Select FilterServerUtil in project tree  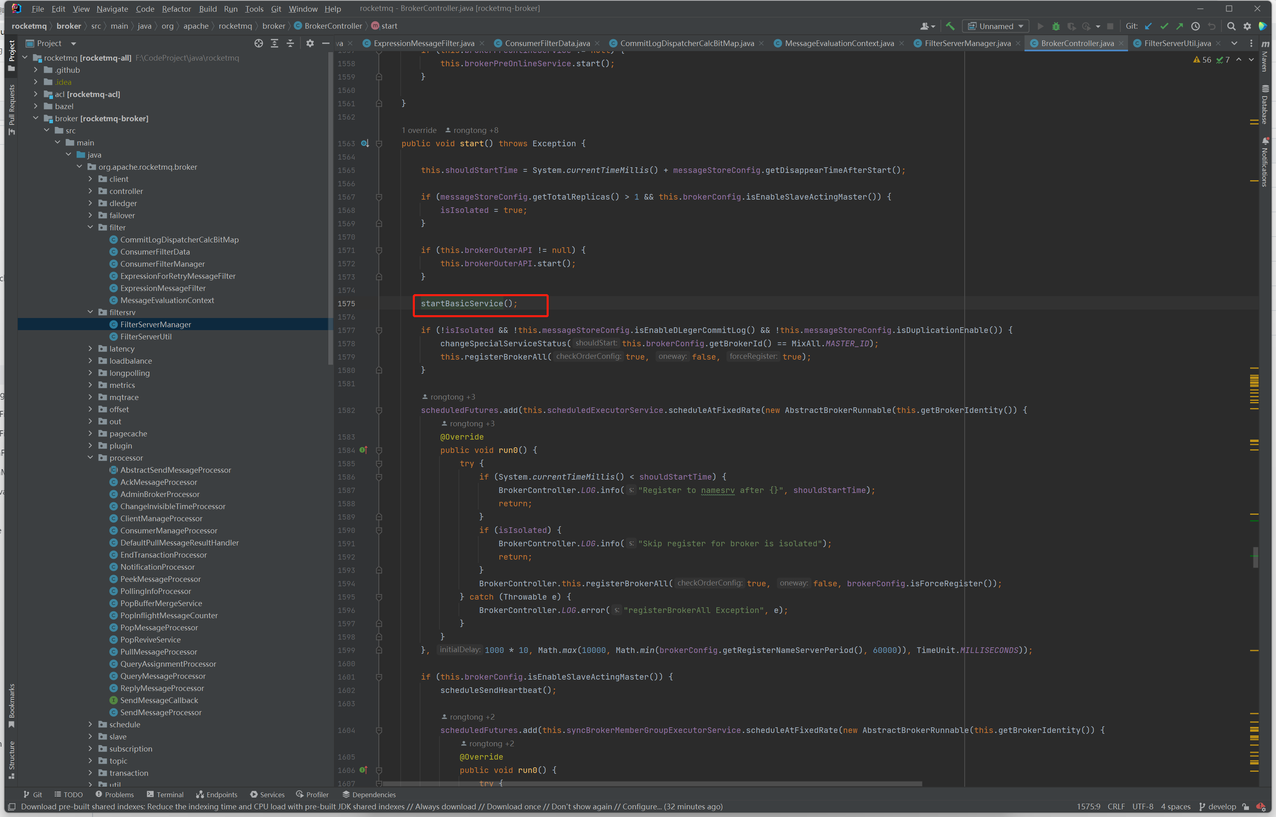click(146, 336)
